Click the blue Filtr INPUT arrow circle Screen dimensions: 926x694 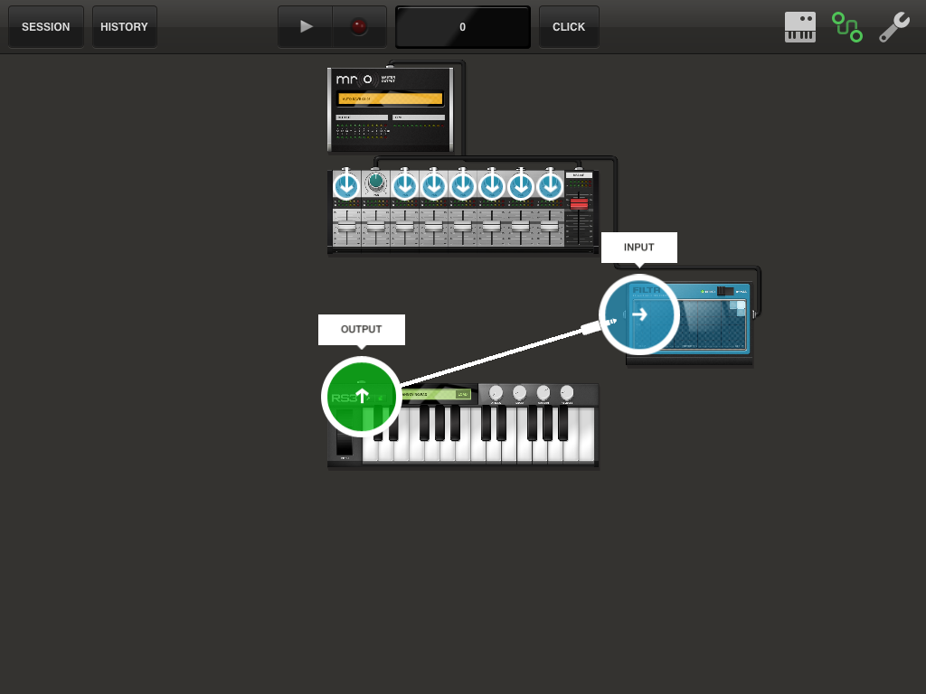point(639,314)
